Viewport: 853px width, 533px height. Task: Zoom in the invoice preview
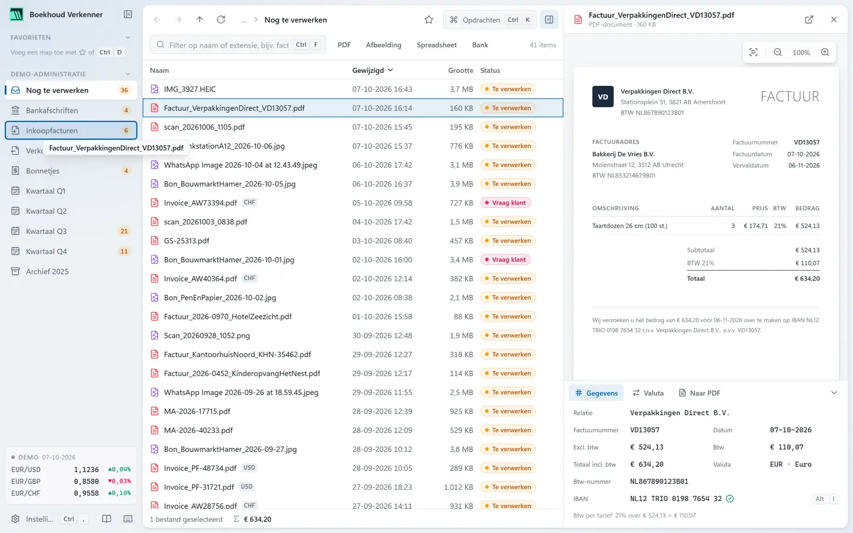[825, 52]
